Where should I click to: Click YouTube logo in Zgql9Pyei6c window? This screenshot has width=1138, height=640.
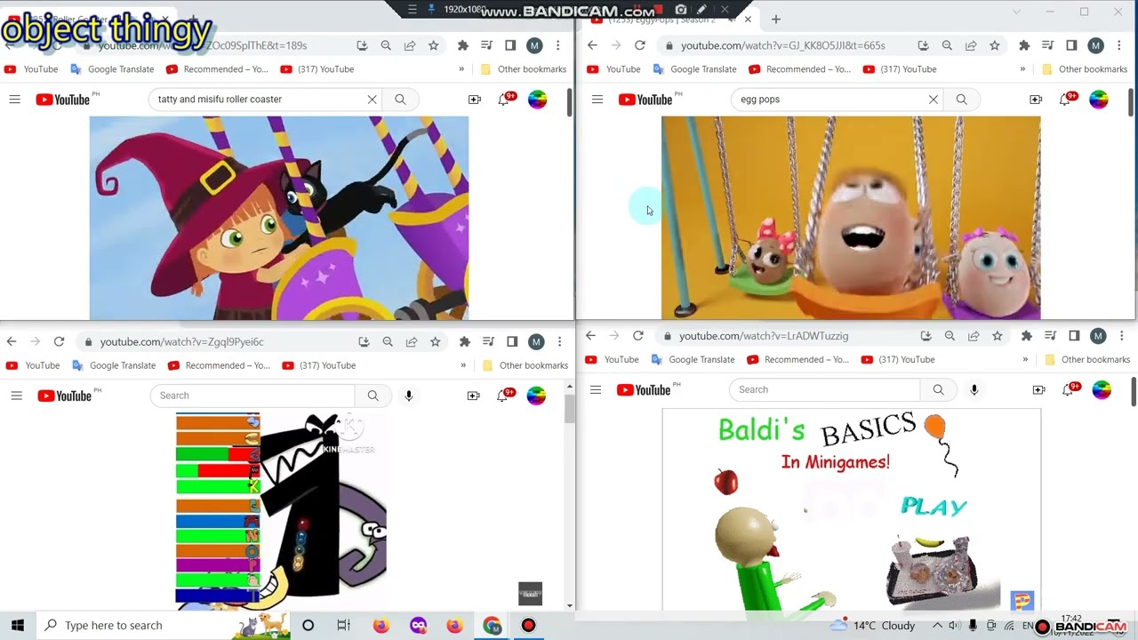[64, 396]
